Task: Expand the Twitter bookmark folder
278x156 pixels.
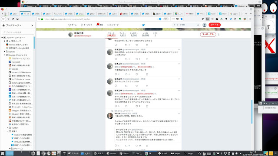Action: (7, 128)
